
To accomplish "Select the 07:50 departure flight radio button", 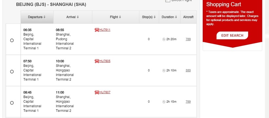I will click(x=12, y=72).
